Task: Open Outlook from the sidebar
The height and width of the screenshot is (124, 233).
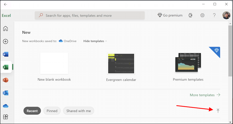Action: 6,93
